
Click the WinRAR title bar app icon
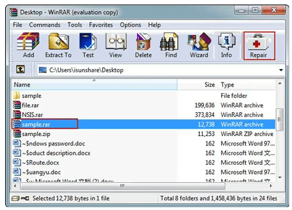(x=14, y=12)
